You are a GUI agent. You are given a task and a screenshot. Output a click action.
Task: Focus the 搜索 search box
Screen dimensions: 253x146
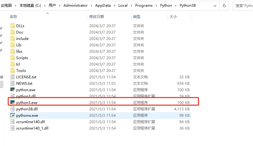coord(243,6)
